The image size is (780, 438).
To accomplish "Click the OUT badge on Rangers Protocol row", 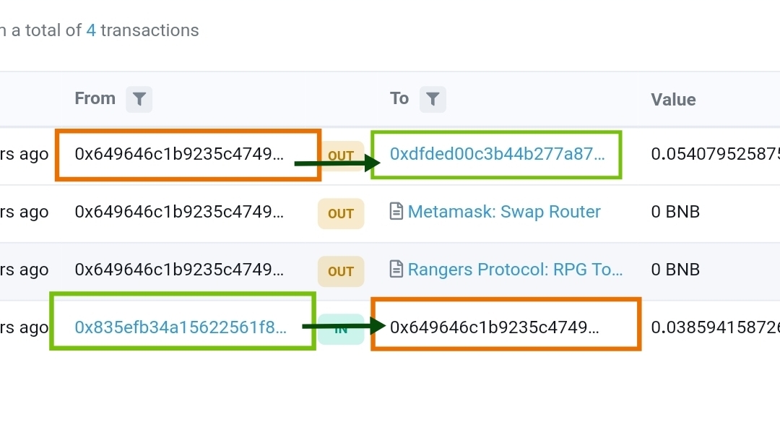I will coord(341,271).
